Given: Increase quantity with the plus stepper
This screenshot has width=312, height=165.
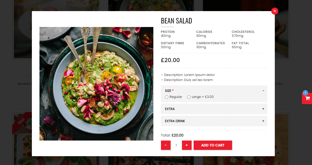Looking at the screenshot, I should pos(186,145).
